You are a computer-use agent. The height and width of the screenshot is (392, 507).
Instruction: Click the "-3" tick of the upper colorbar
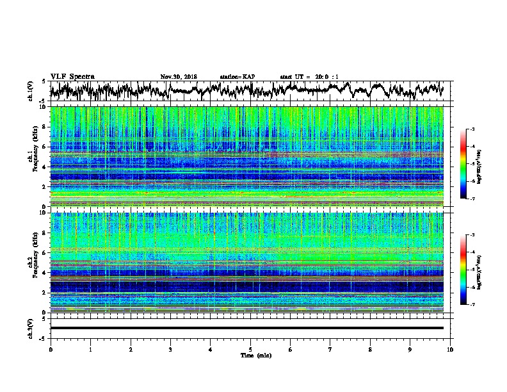pos(472,129)
